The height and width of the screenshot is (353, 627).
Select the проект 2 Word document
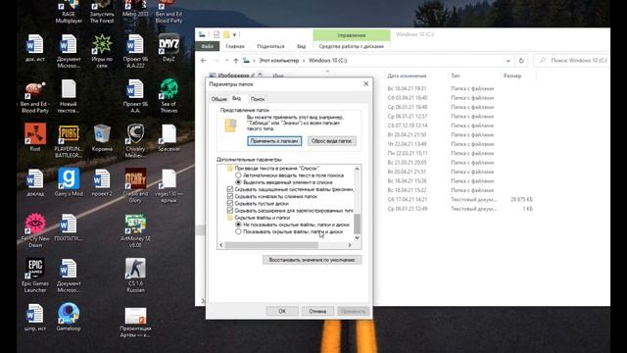pyautogui.click(x=102, y=182)
